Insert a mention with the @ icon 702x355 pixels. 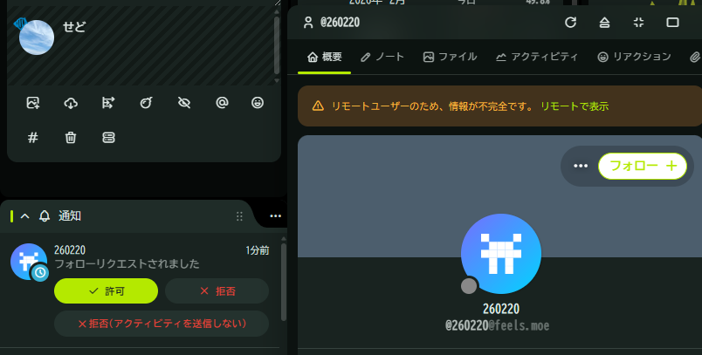pyautogui.click(x=222, y=103)
